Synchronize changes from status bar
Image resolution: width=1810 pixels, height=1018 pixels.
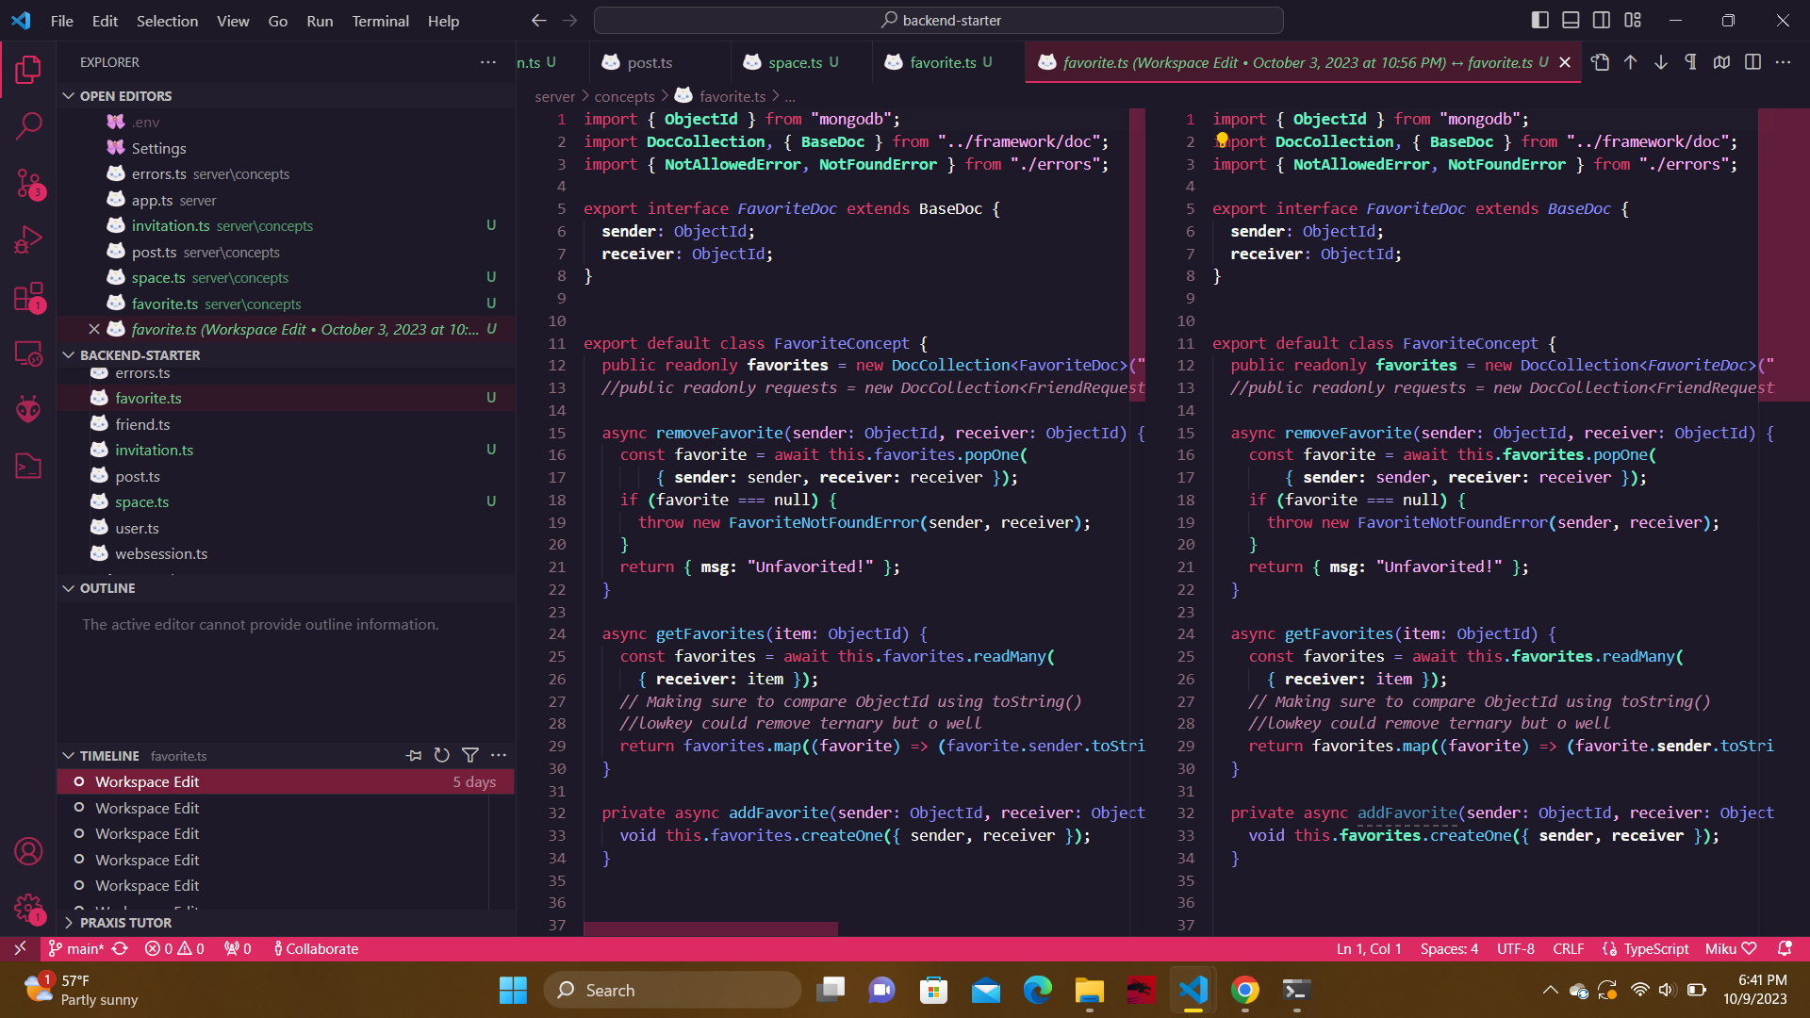tap(120, 949)
